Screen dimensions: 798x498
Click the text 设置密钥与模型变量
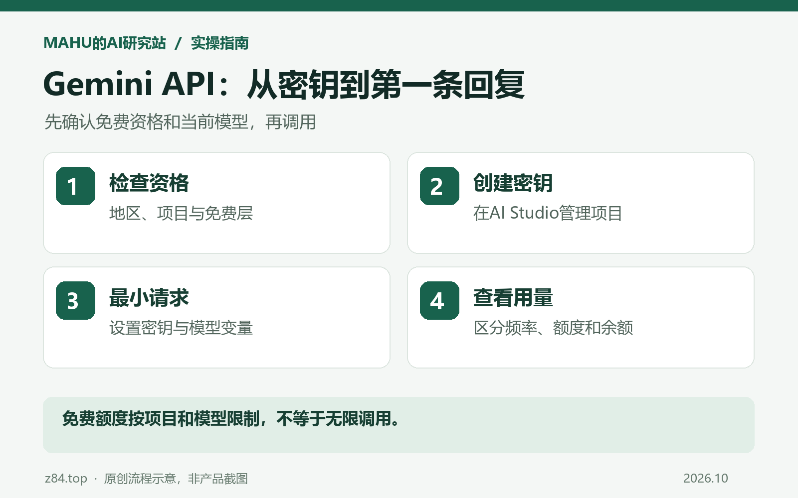[181, 328]
